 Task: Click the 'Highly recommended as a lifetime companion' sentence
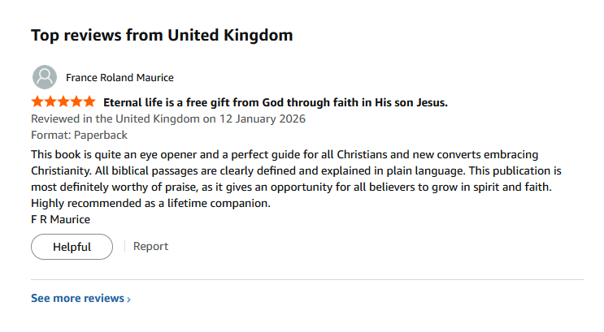(x=150, y=203)
